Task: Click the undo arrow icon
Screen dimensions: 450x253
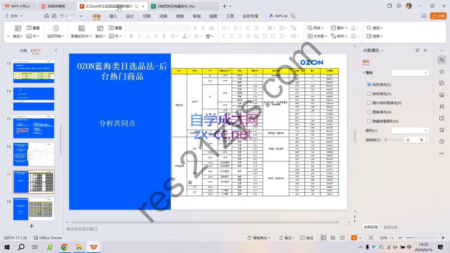Action: coord(62,16)
